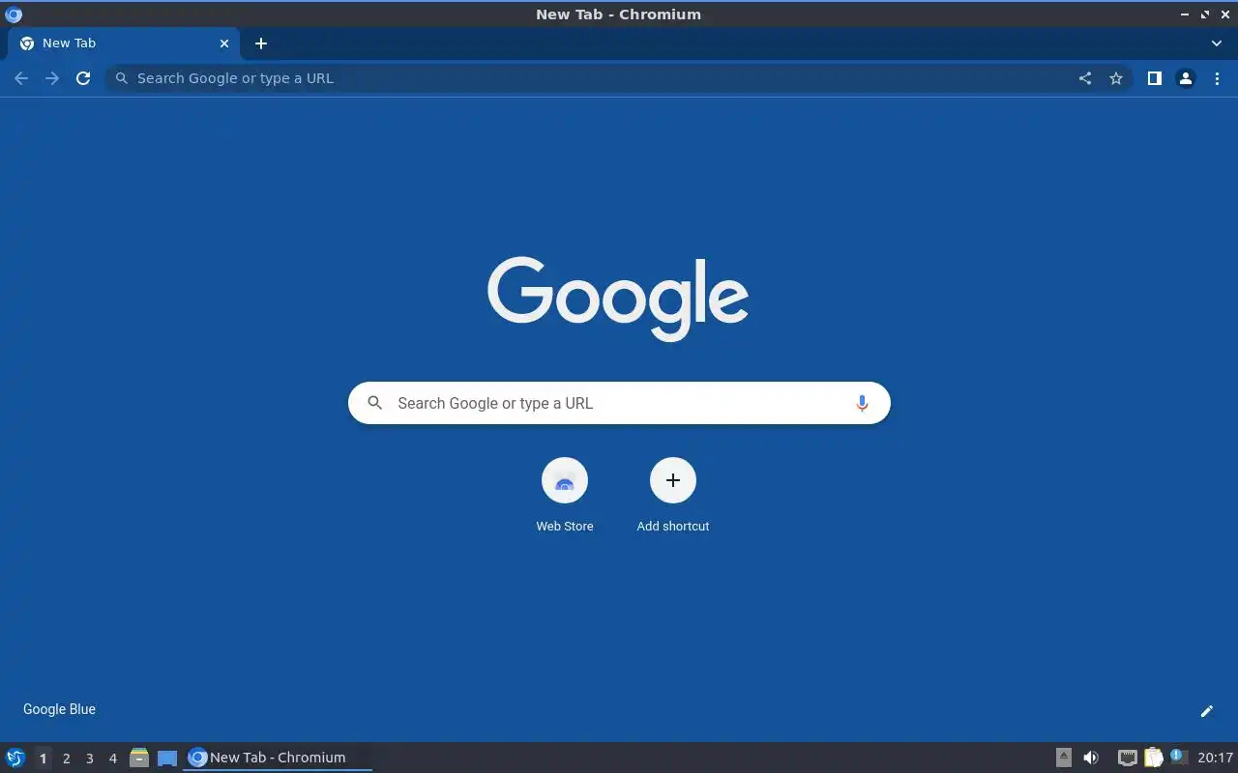
Task: Open the side panel
Action: 1154,78
